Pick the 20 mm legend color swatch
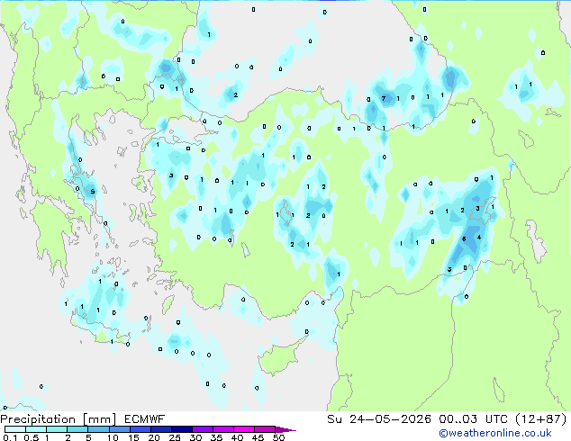This screenshot has height=441, width=571. pyautogui.click(x=160, y=429)
